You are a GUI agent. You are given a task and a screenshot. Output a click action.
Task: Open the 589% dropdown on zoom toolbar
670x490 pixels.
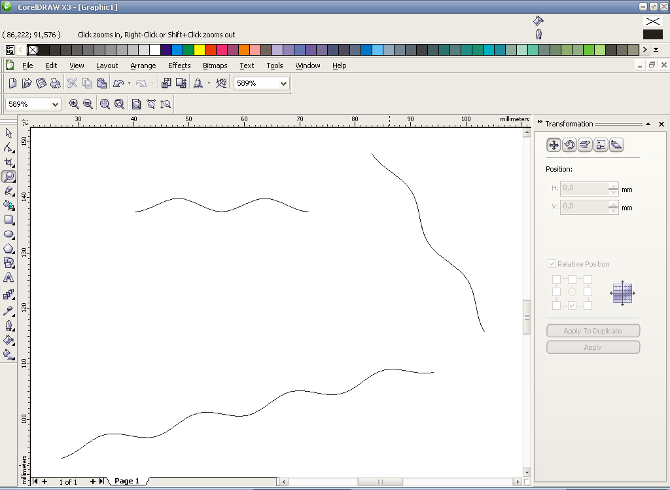55,104
